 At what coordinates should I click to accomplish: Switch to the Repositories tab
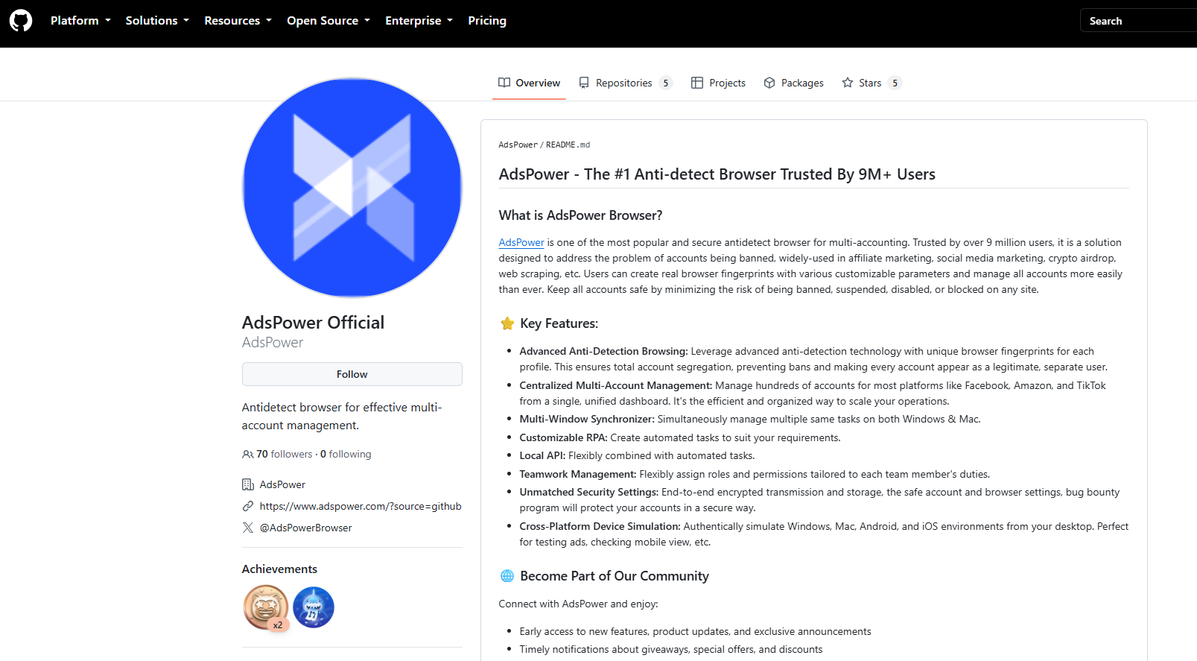[x=626, y=83]
